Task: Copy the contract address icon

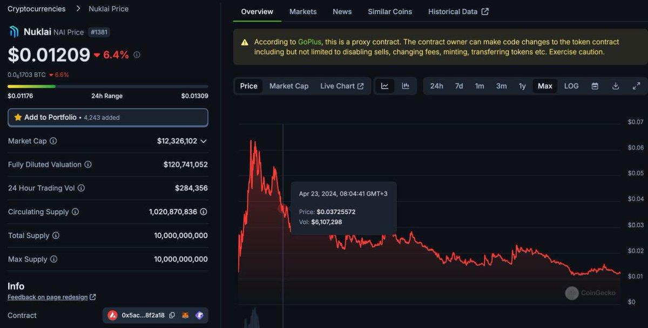Action: click(172, 316)
